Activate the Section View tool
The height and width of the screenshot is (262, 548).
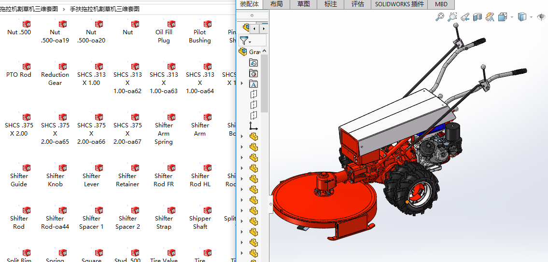[x=478, y=17]
